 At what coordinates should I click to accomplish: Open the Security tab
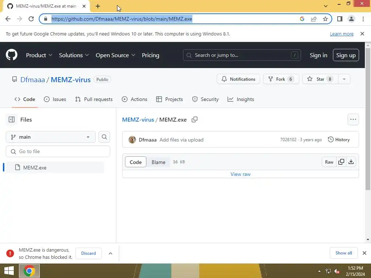pos(205,99)
